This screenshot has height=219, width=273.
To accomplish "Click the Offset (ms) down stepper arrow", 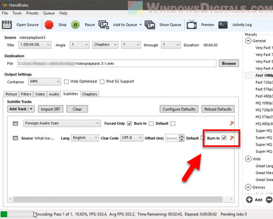I will (182, 140).
